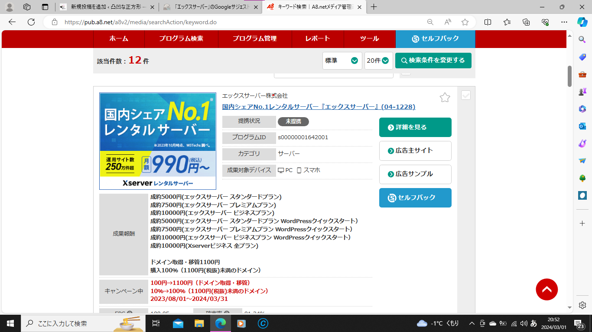Open the notification center icon
Viewport: 592px width, 332px height.
pyautogui.click(x=579, y=324)
